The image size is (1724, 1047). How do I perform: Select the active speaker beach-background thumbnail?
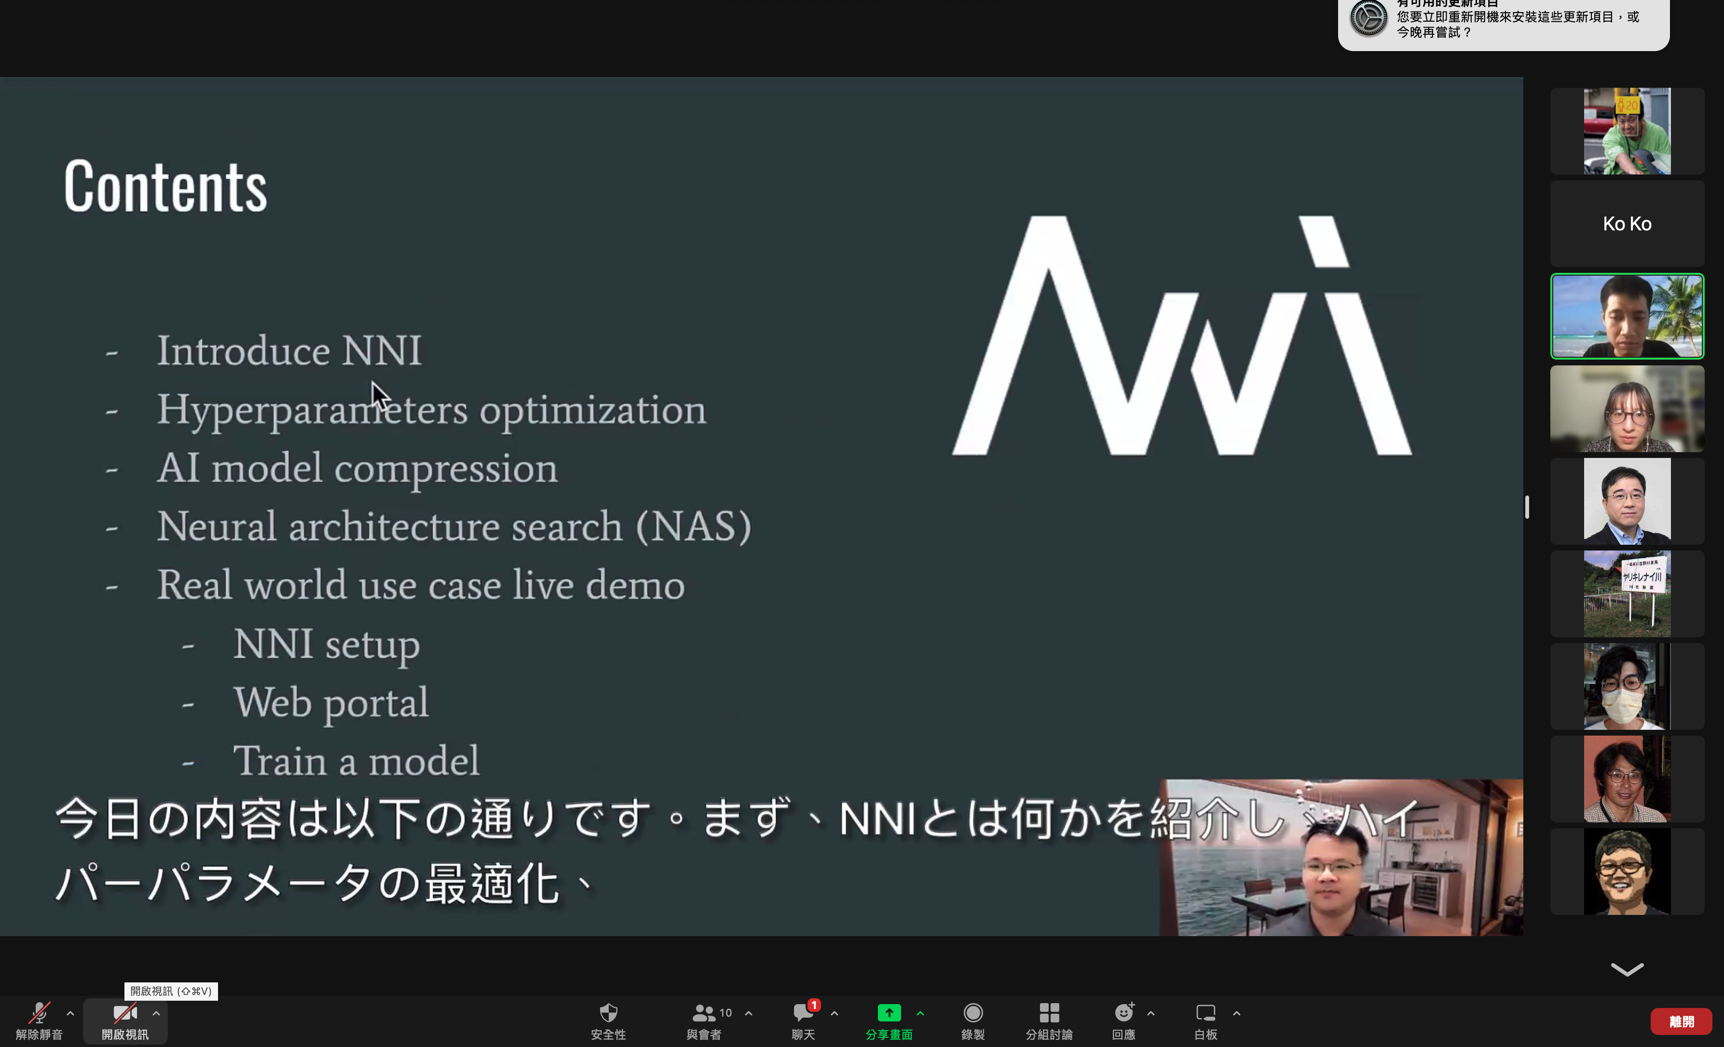pyautogui.click(x=1628, y=316)
